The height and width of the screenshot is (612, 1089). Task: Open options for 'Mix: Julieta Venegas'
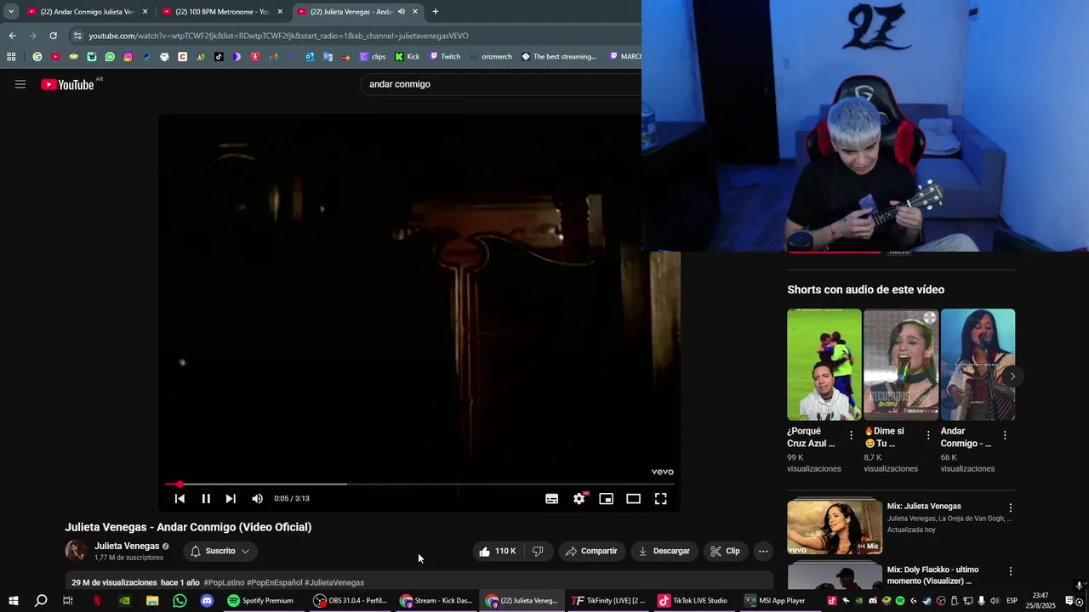tap(1011, 508)
